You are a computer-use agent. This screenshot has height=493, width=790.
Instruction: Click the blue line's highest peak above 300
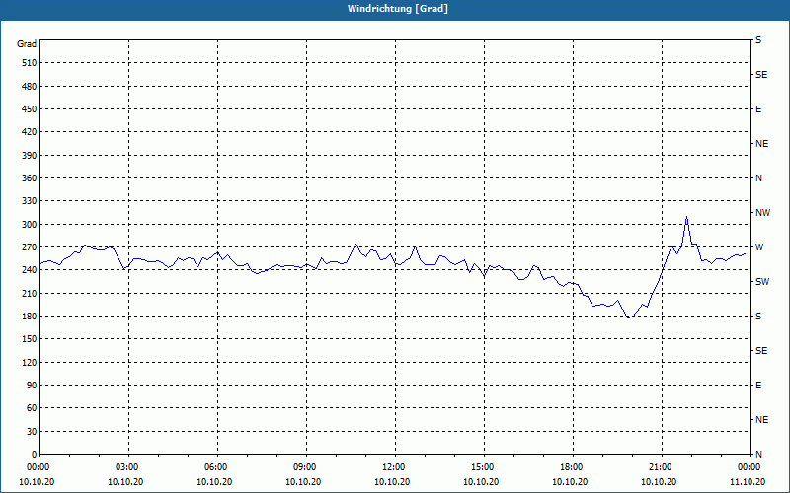pyautogui.click(x=686, y=217)
